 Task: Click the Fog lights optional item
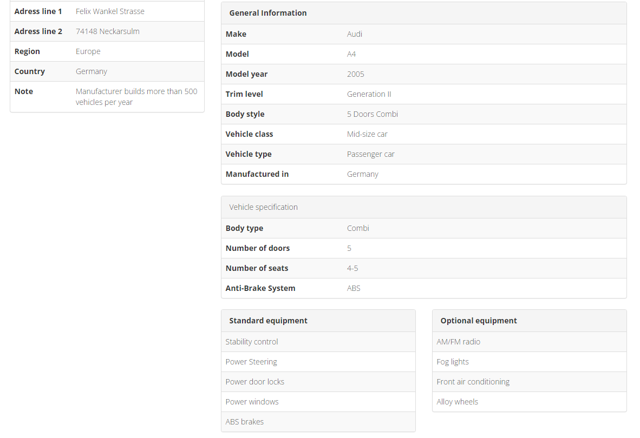453,362
